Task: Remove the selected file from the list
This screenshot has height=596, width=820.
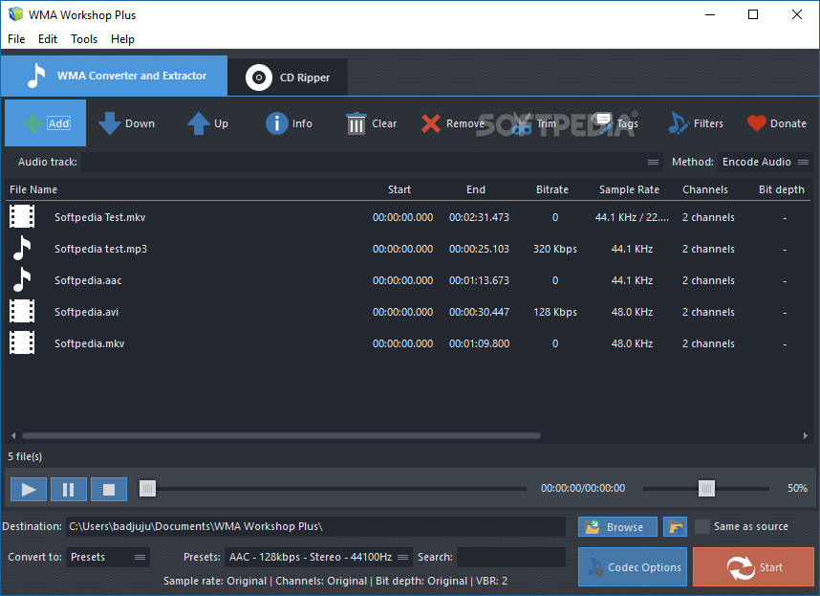Action: tap(453, 123)
